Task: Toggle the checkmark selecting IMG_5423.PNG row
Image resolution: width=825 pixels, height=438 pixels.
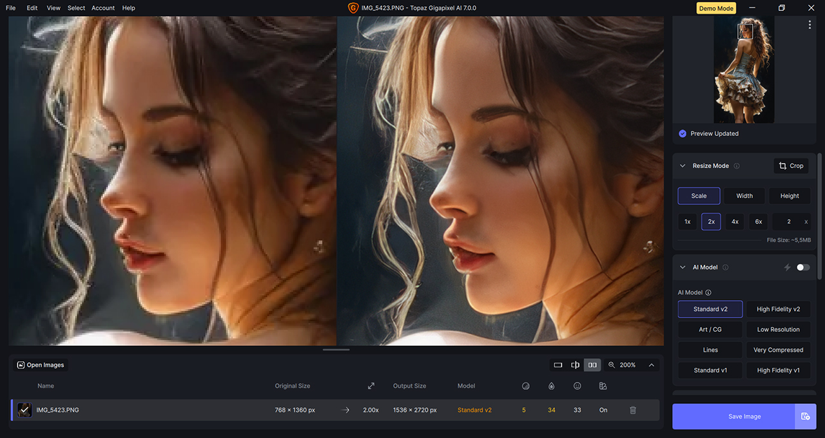Action: click(24, 410)
